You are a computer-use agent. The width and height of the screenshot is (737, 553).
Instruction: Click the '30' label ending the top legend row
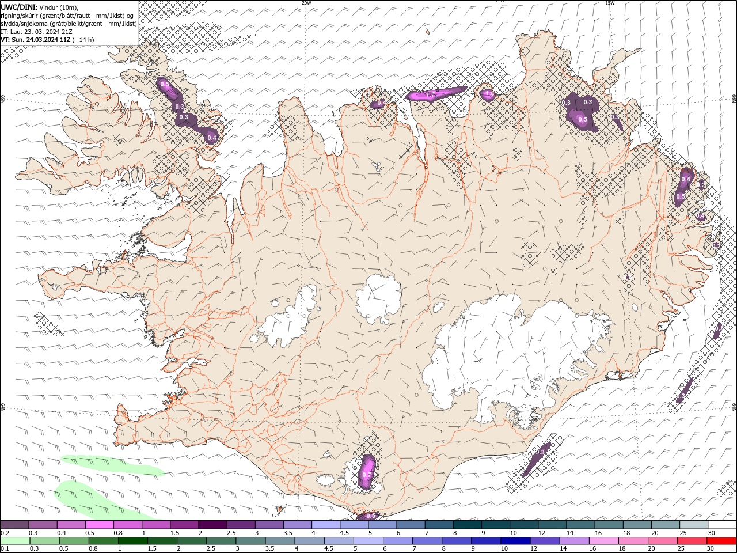click(712, 533)
